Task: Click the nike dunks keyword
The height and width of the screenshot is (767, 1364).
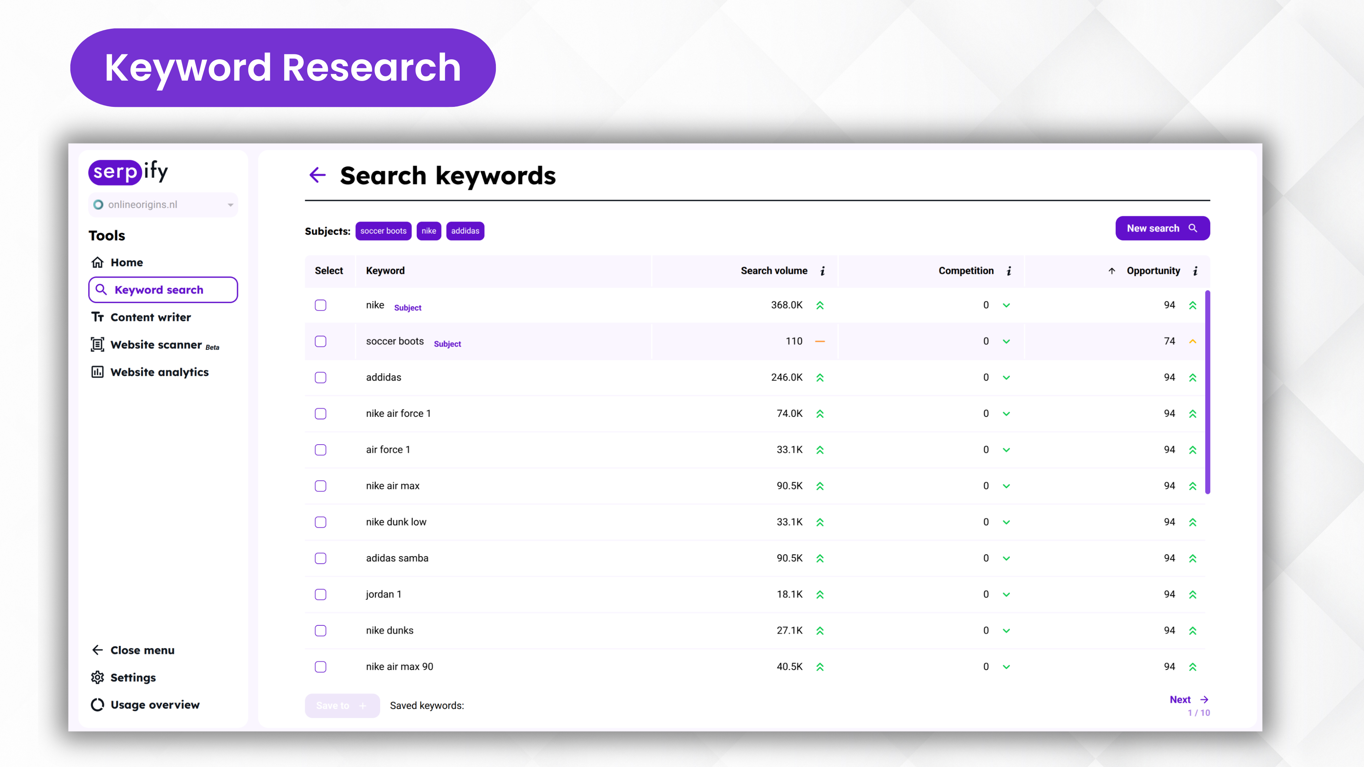Action: pos(390,631)
